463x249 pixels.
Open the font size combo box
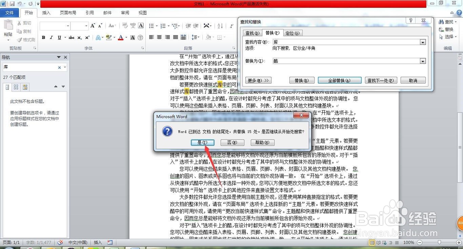(x=80, y=26)
